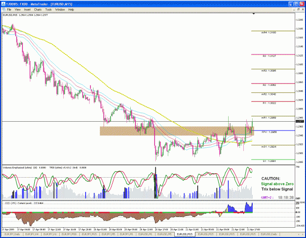The height and width of the screenshot is (238, 306).
Task: Open the Insert menu
Action: pos(27,10)
